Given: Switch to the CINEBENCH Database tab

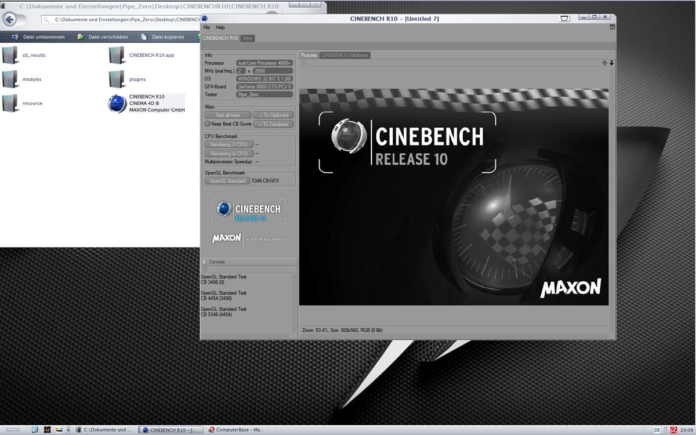Looking at the screenshot, I should tap(345, 55).
